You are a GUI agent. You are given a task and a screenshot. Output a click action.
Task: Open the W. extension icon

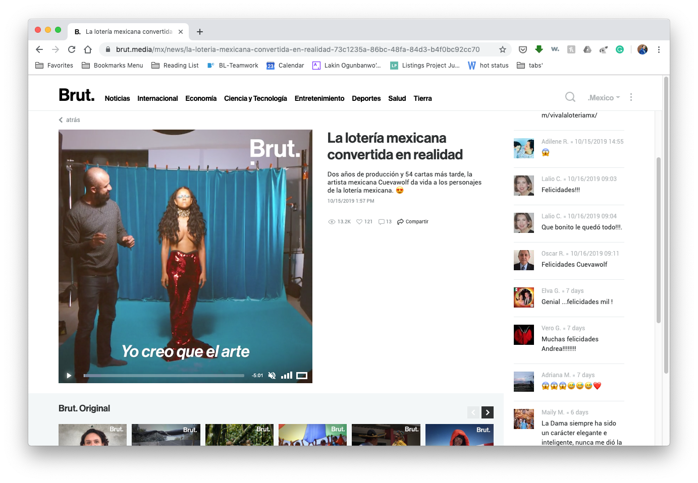[x=555, y=49]
